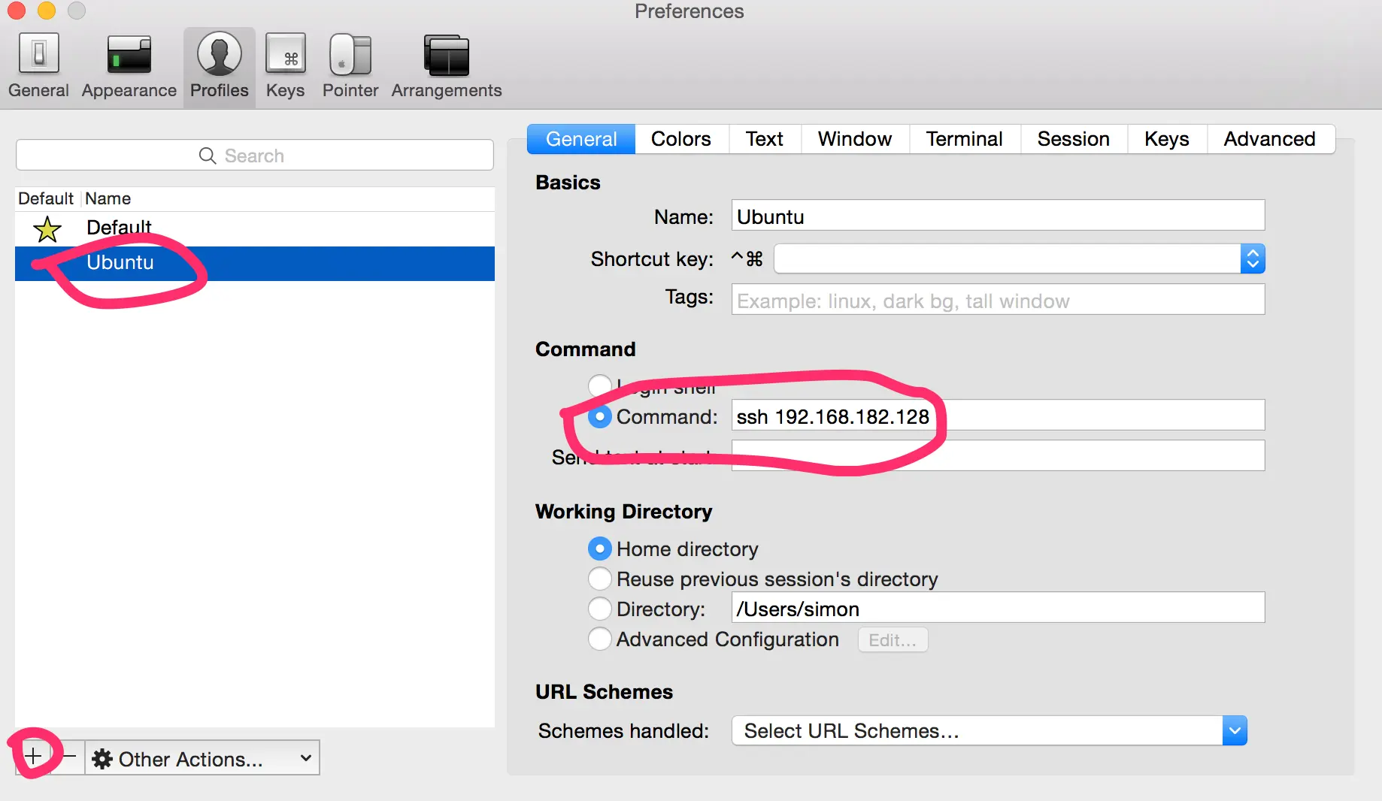Click the Edit... button for Advanced Configuration
Image resolution: width=1382 pixels, height=801 pixels.
click(893, 640)
